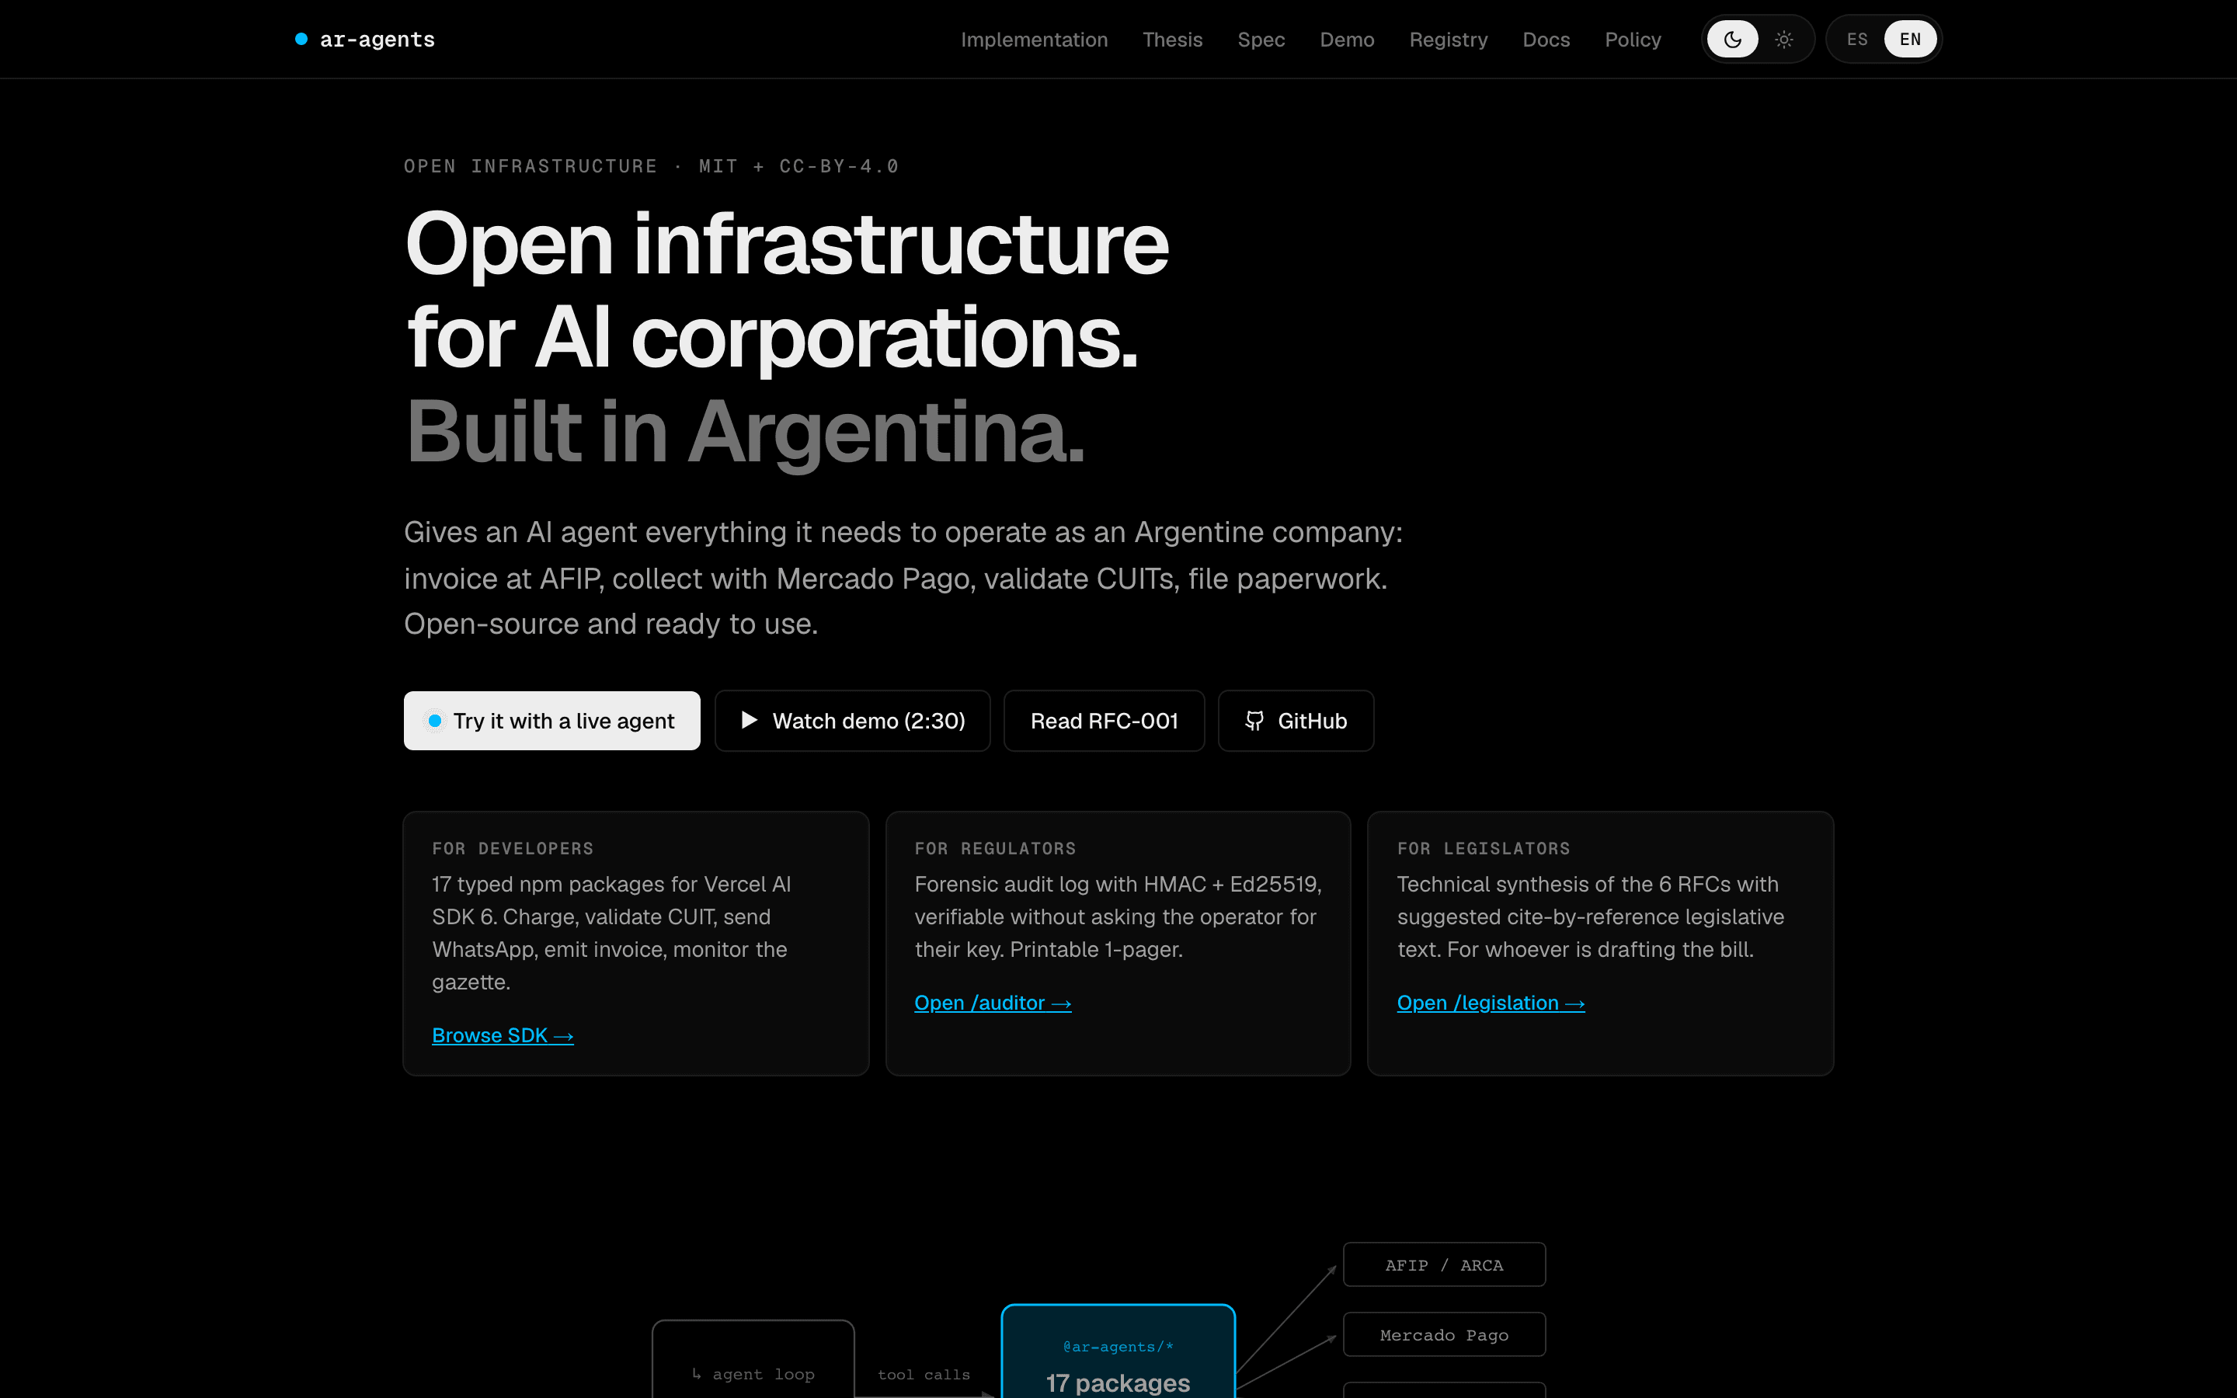This screenshot has width=2237, height=1398.
Task: Open the Docs nav link
Action: coord(1546,40)
